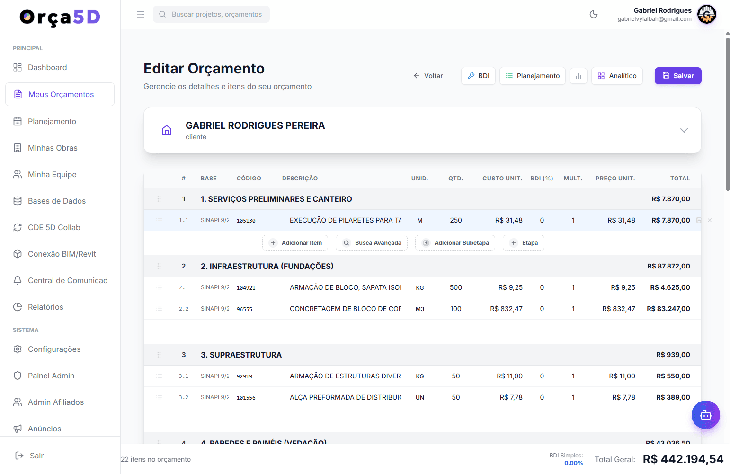The width and height of the screenshot is (730, 474).
Task: Click quantity 500 in row 2.1
Action: click(456, 287)
